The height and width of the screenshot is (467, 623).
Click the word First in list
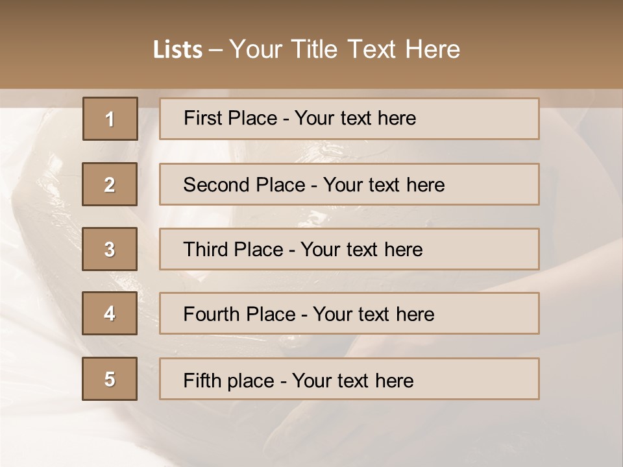tap(200, 118)
